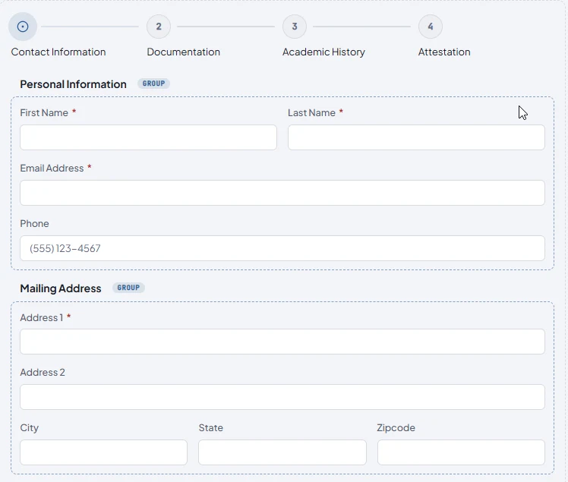Click the Email Address label
Image resolution: width=568 pixels, height=482 pixels.
click(x=52, y=169)
